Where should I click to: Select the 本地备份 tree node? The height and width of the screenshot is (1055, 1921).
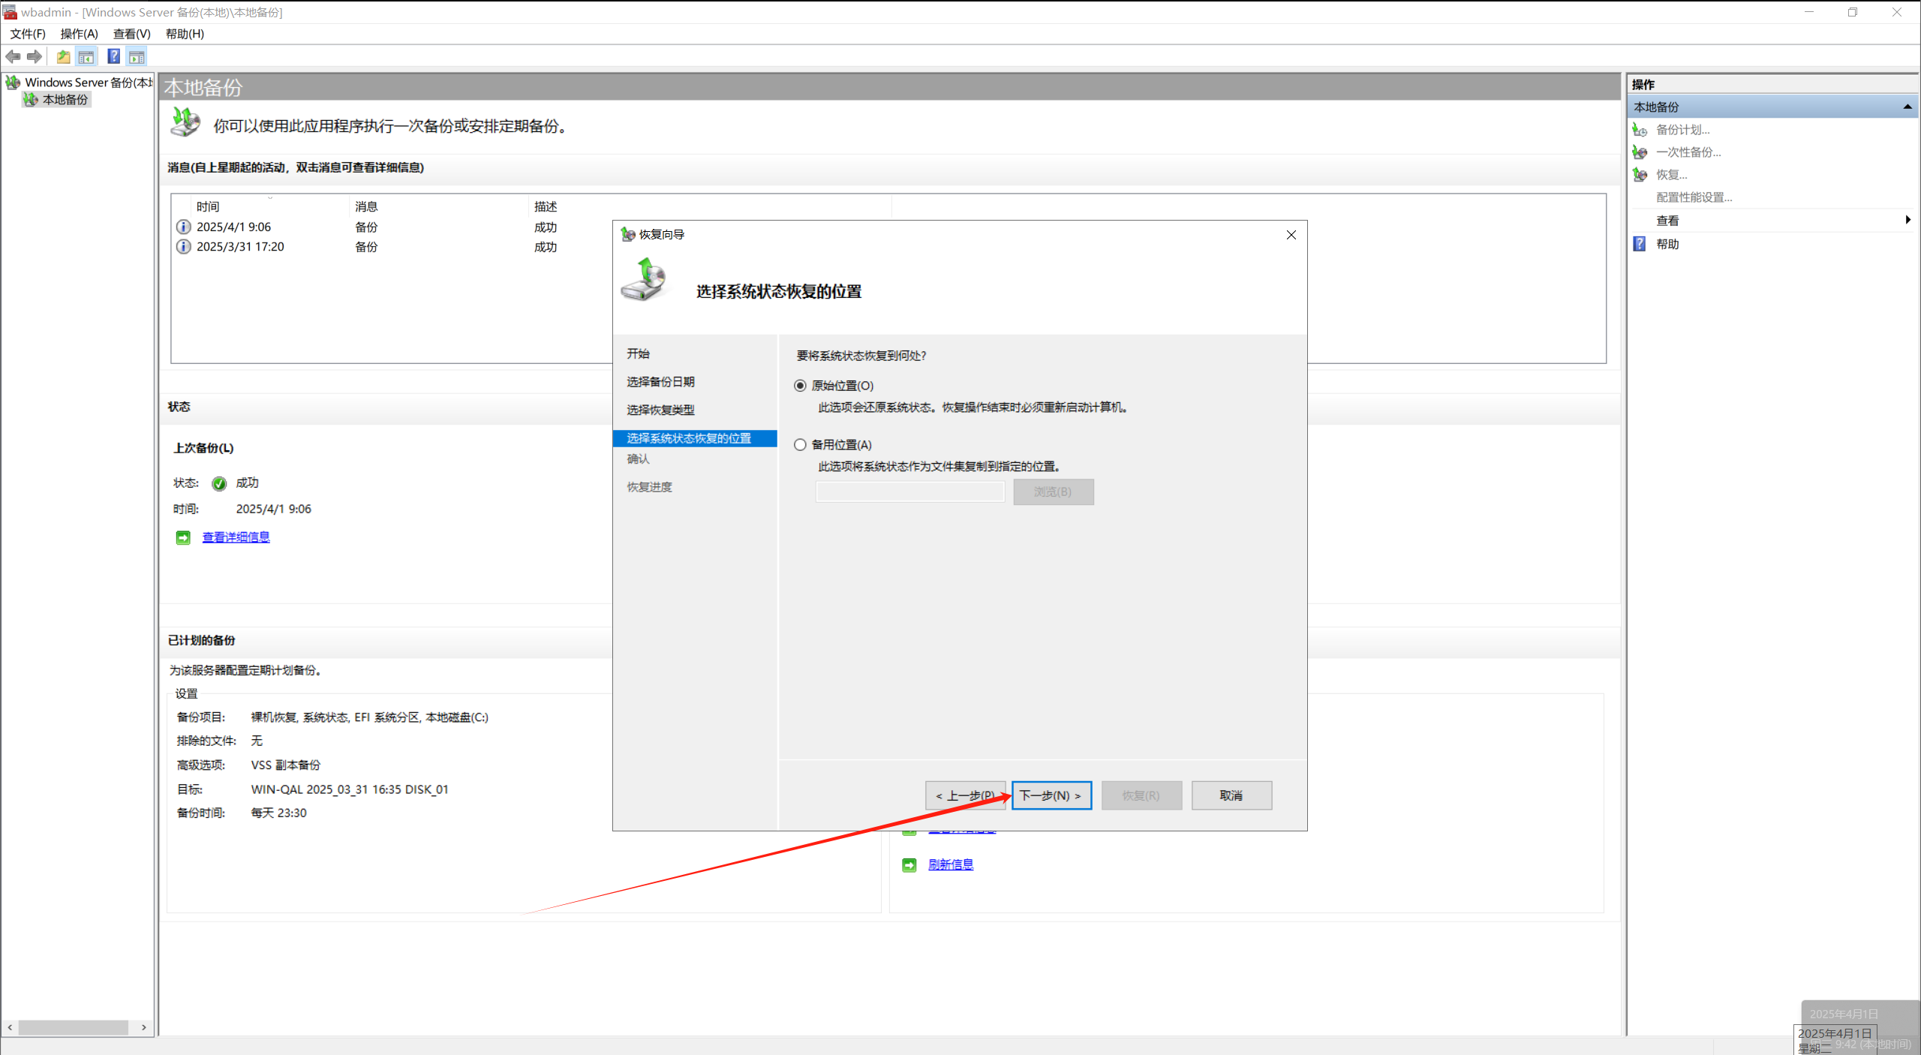pos(65,100)
